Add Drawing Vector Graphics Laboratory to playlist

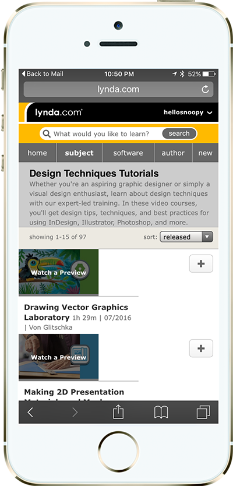[201, 263]
